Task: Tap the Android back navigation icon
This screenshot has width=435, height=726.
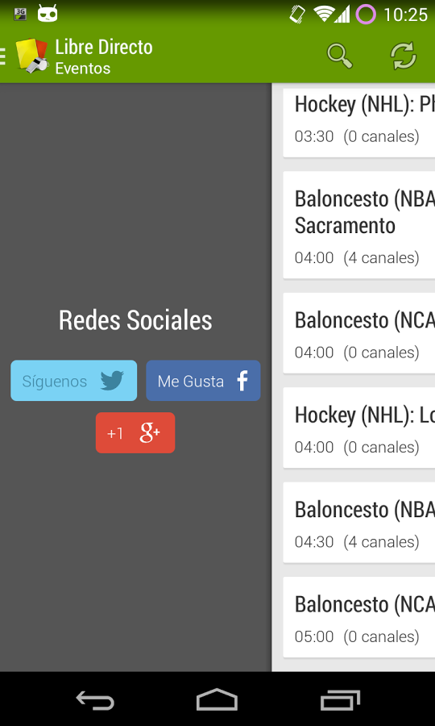Action: tap(95, 699)
